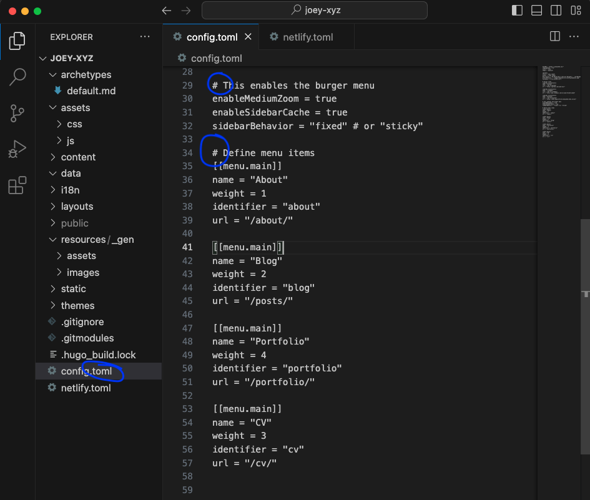Open the Extensions view
This screenshot has height=500, width=590.
pyautogui.click(x=17, y=185)
